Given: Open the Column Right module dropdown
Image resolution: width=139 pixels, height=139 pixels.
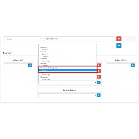Looking at the screenshot, I should click(119, 65).
